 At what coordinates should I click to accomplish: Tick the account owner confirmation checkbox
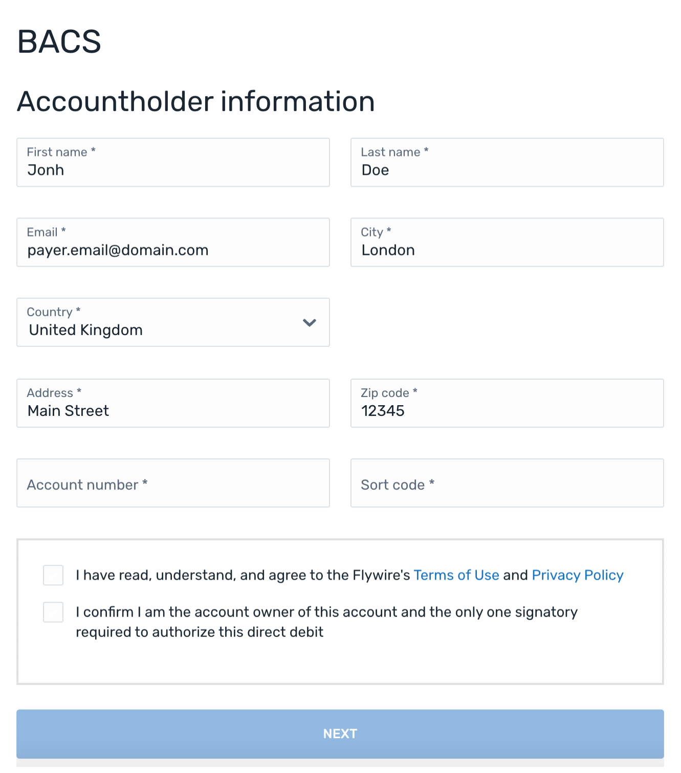(53, 612)
